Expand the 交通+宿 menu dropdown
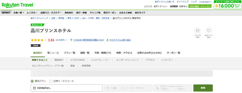Viewport: 242px width, 93px height. [19, 13]
